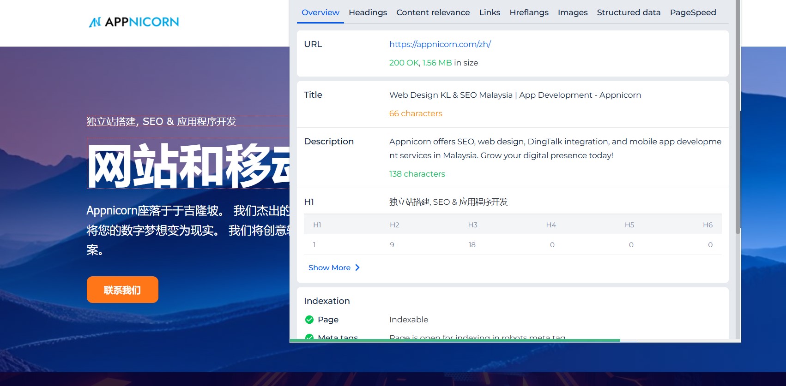Click the '66 characters' title length
Screen dimensions: 786x386
416,113
